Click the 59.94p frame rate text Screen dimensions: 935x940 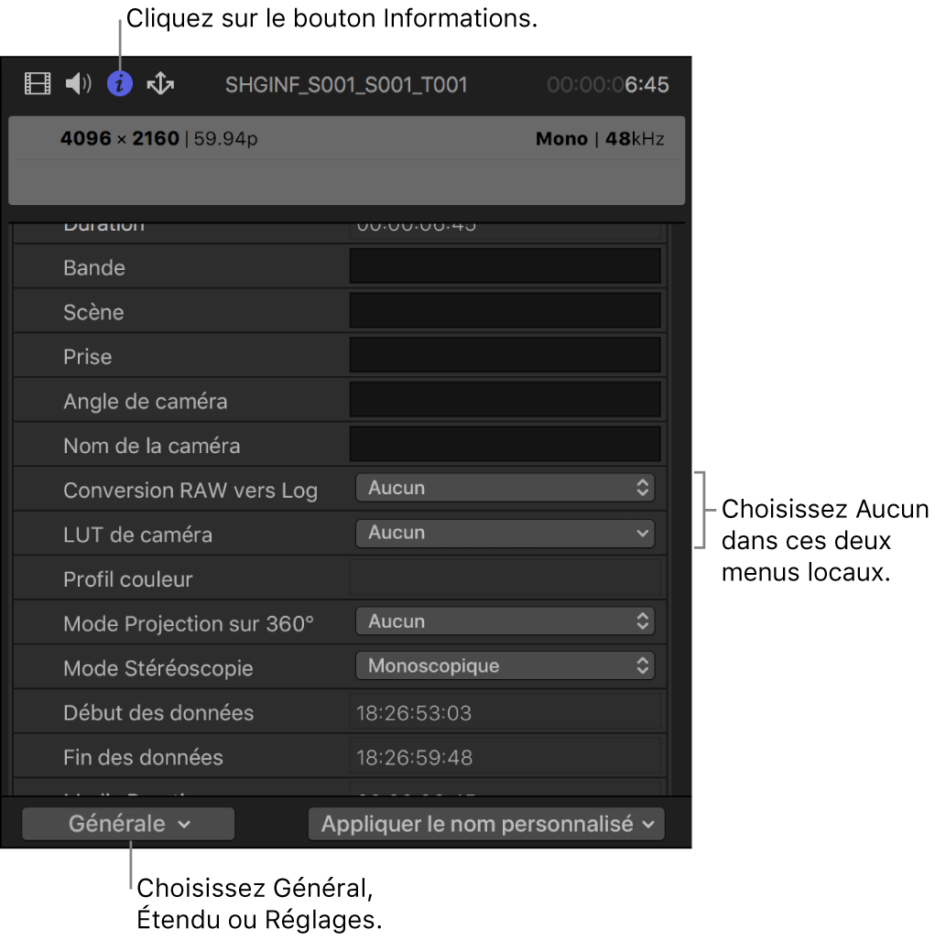(x=225, y=138)
